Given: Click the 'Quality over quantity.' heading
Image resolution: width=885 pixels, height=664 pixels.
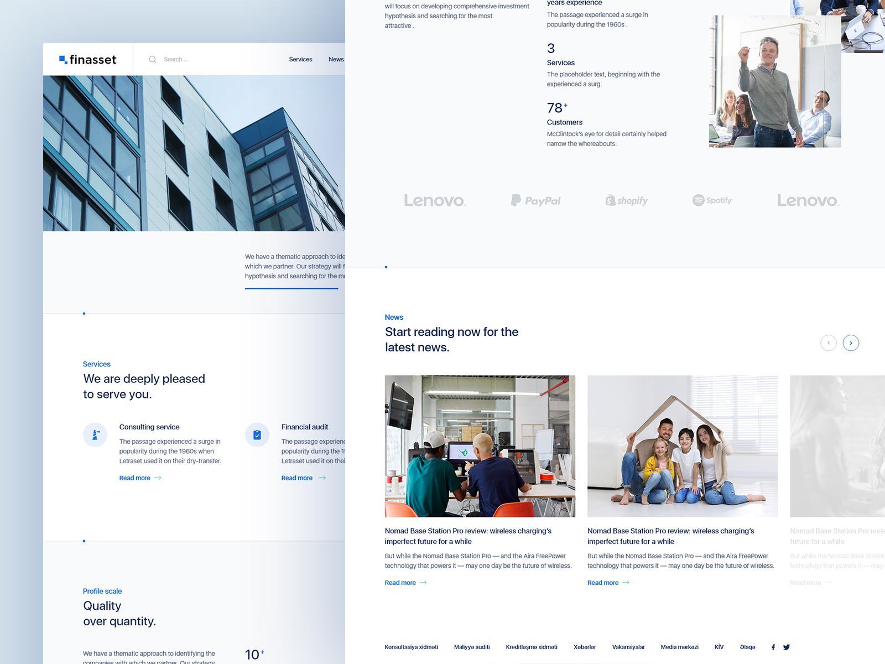Looking at the screenshot, I should tap(119, 614).
